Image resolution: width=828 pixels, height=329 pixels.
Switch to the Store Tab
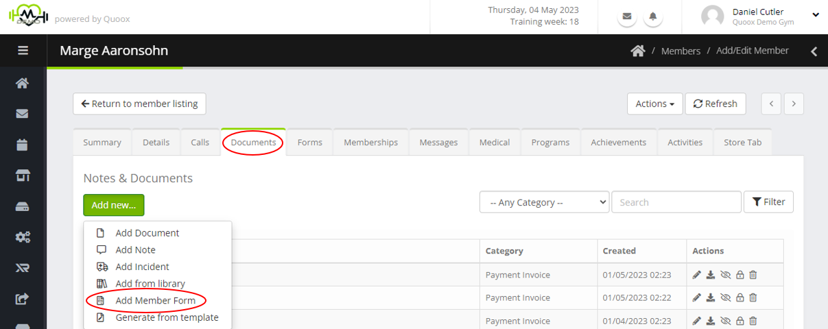(743, 143)
